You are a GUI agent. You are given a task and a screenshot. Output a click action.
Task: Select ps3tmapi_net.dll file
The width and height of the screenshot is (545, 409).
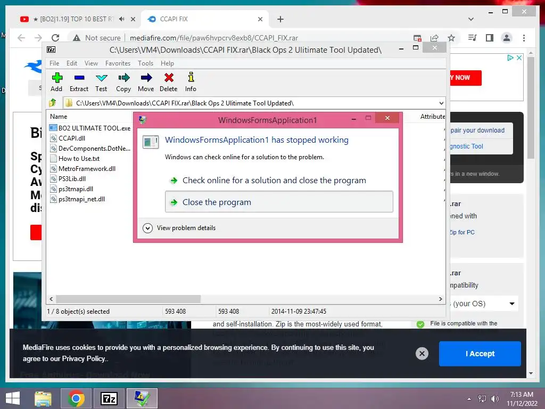point(78,199)
